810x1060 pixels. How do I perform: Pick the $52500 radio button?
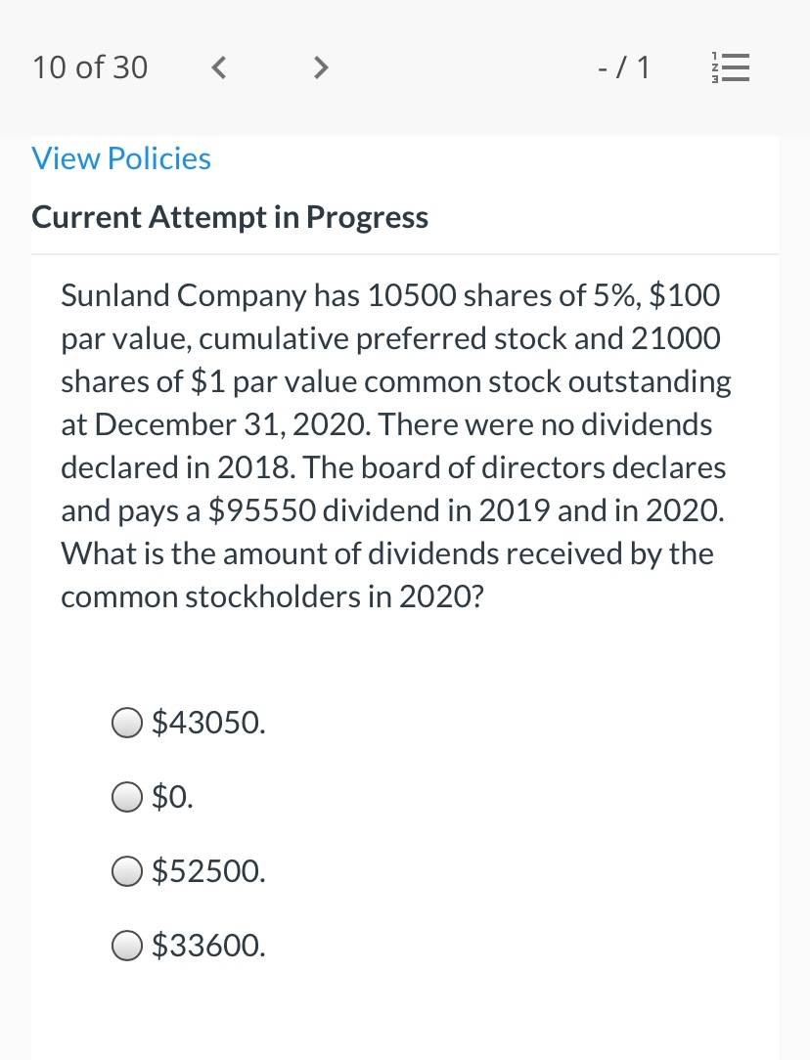pyautogui.click(x=126, y=870)
